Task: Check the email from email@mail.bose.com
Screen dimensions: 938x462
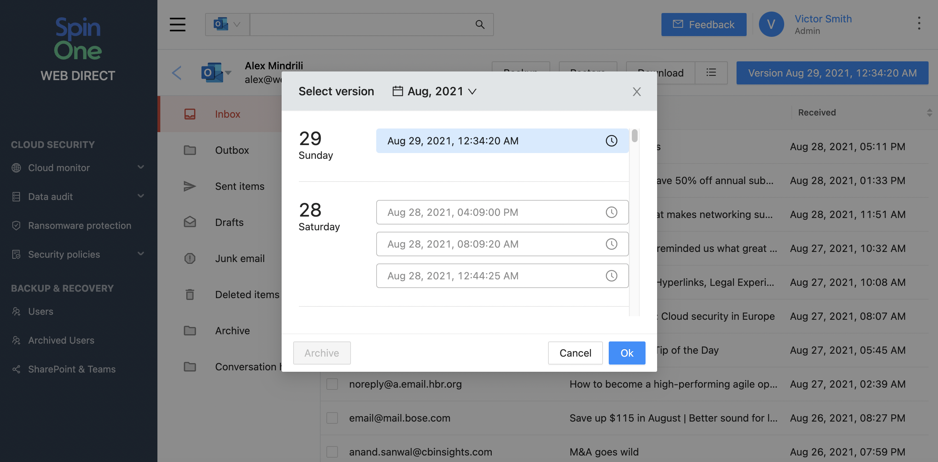Action: (x=332, y=418)
